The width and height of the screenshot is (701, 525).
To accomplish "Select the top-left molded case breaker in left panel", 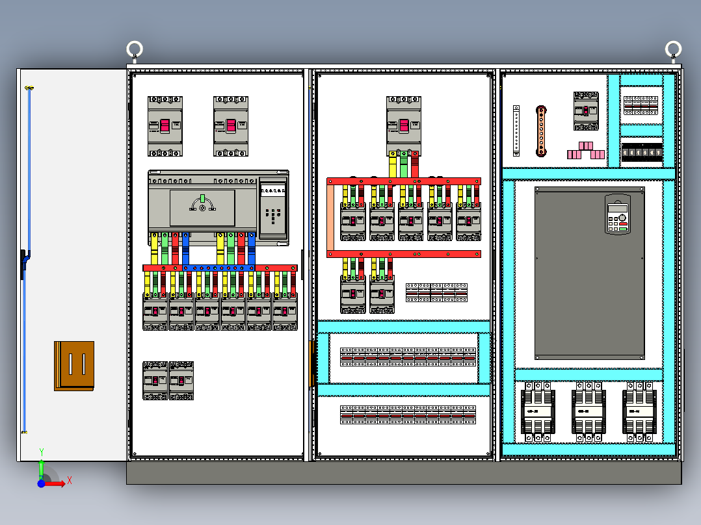I will (x=165, y=126).
